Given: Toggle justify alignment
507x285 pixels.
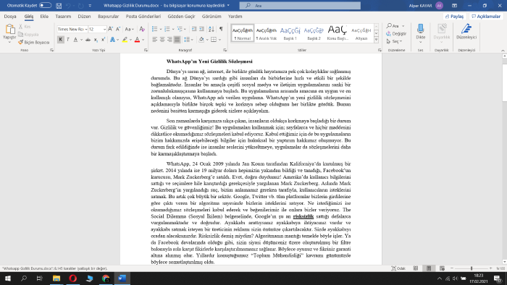Looking at the screenshot, I should coord(177,40).
